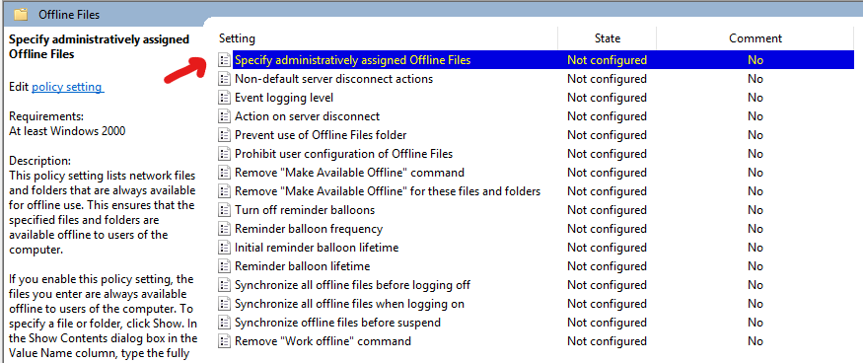Click icon beside Remove "Work offline" command

(224, 341)
